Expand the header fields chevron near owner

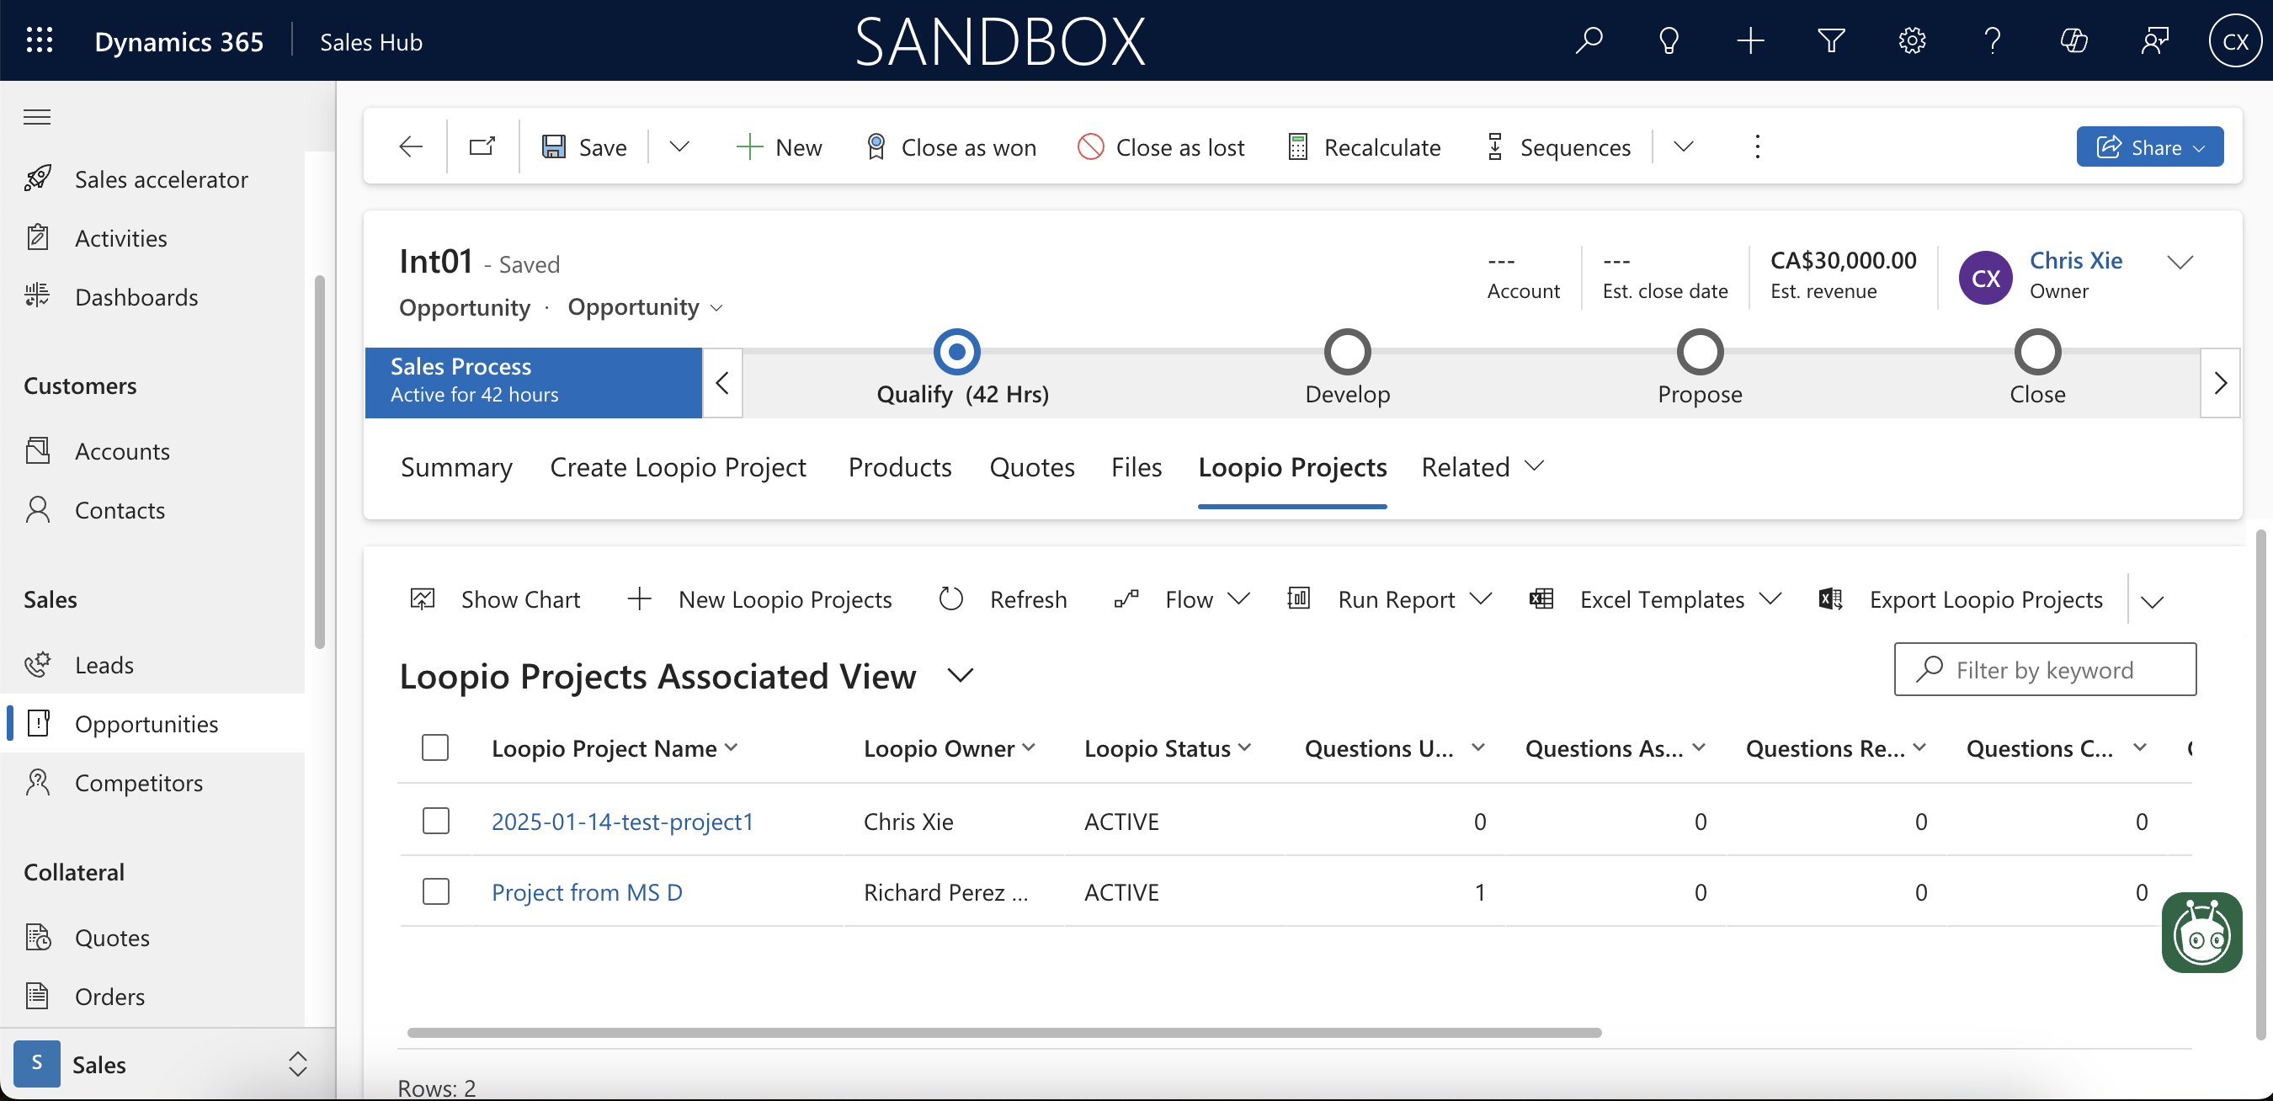(2180, 262)
